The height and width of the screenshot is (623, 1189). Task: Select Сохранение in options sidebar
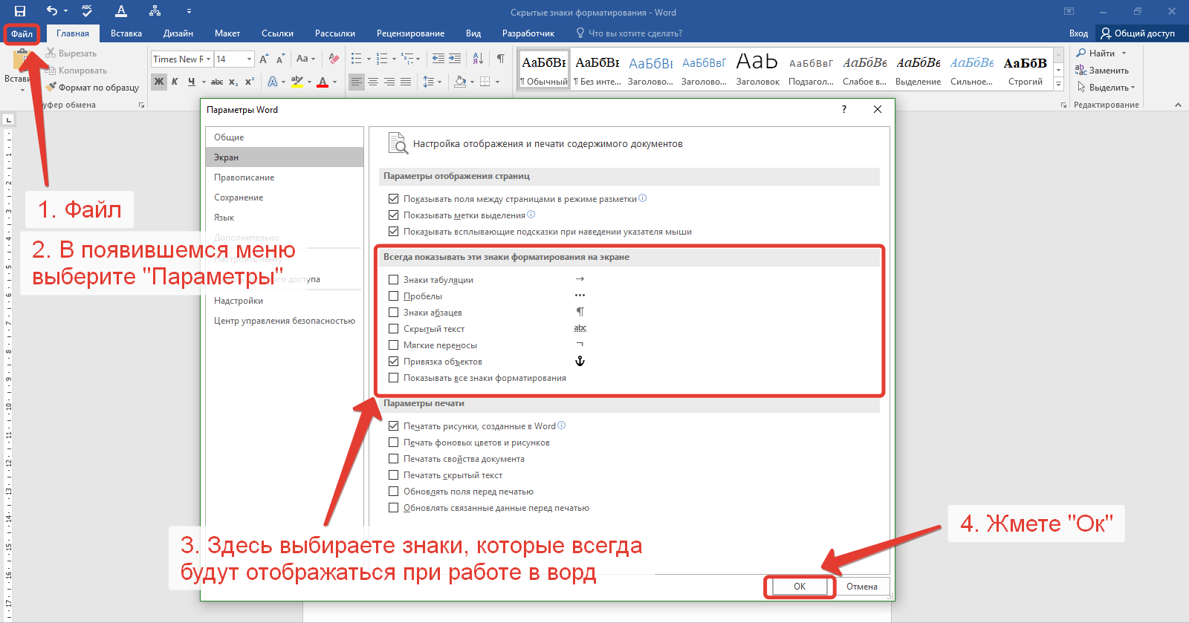click(285, 198)
